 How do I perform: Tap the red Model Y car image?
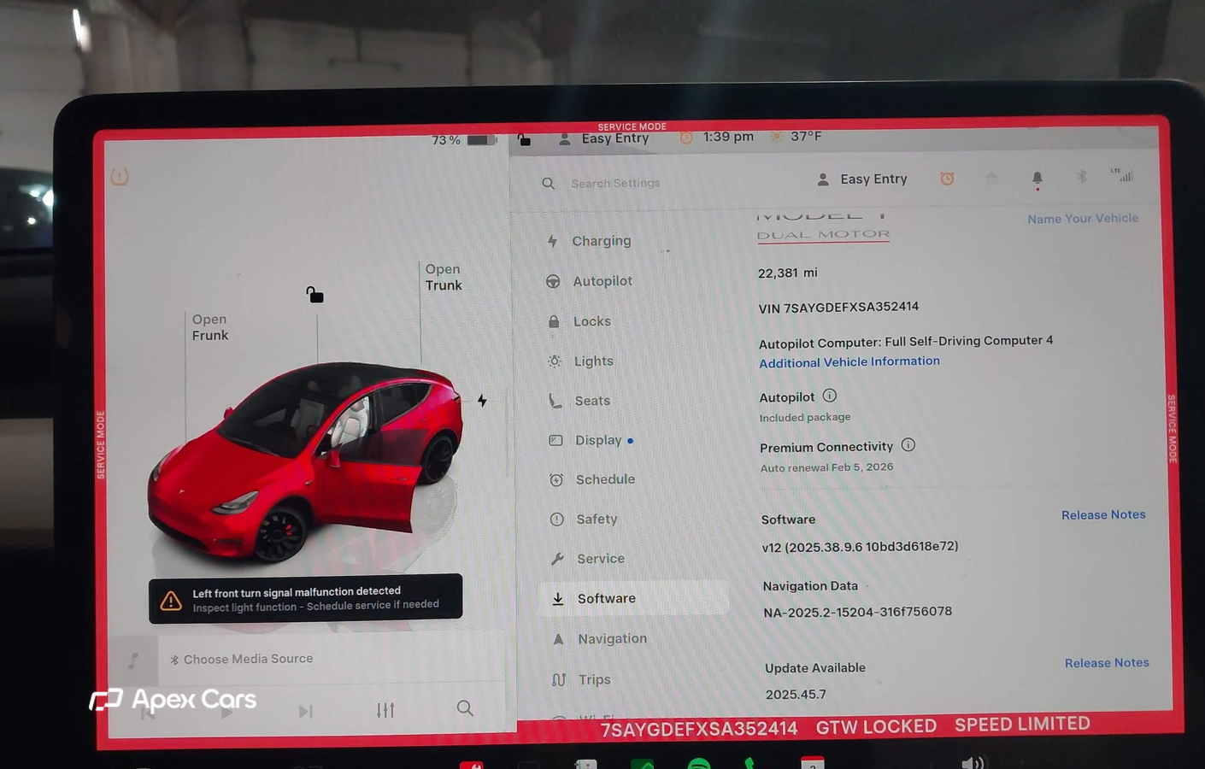[306, 463]
